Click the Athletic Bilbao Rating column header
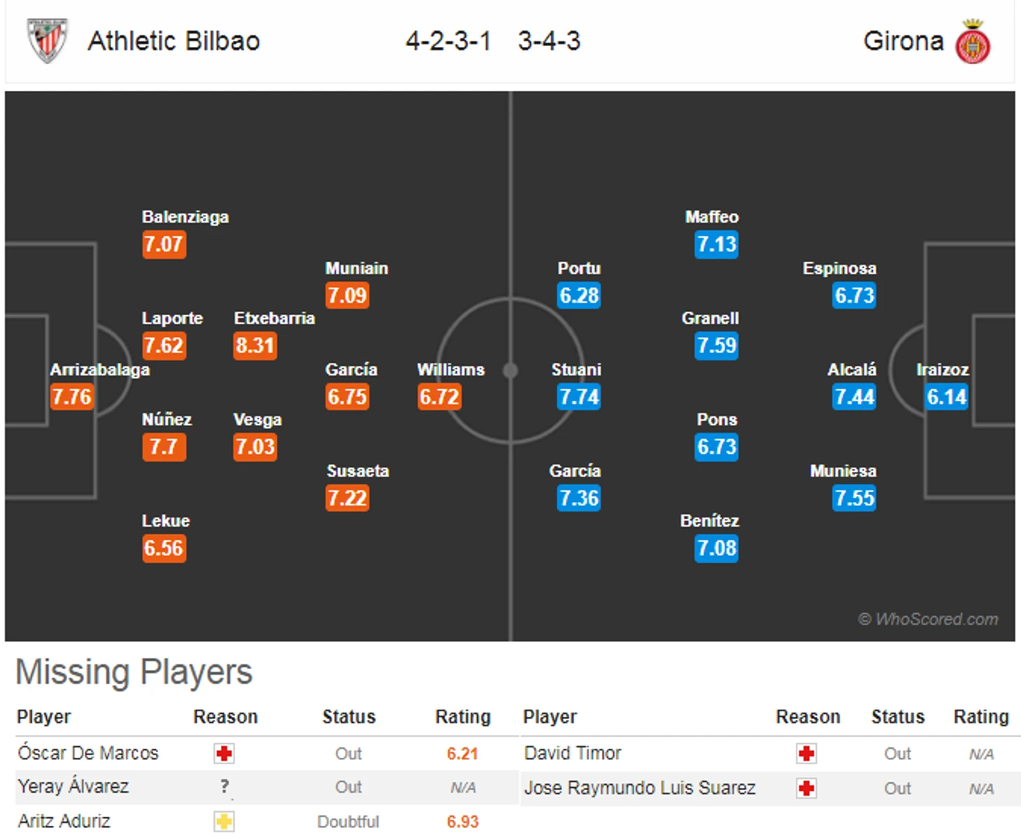The width and height of the screenshot is (1021, 839). [x=463, y=717]
